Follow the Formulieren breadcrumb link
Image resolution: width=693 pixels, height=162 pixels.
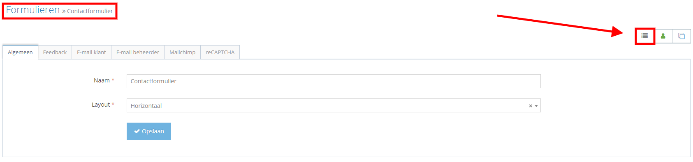coord(33,10)
